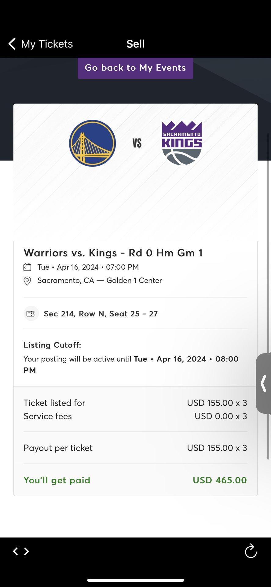Click the location pin icon

click(x=27, y=281)
